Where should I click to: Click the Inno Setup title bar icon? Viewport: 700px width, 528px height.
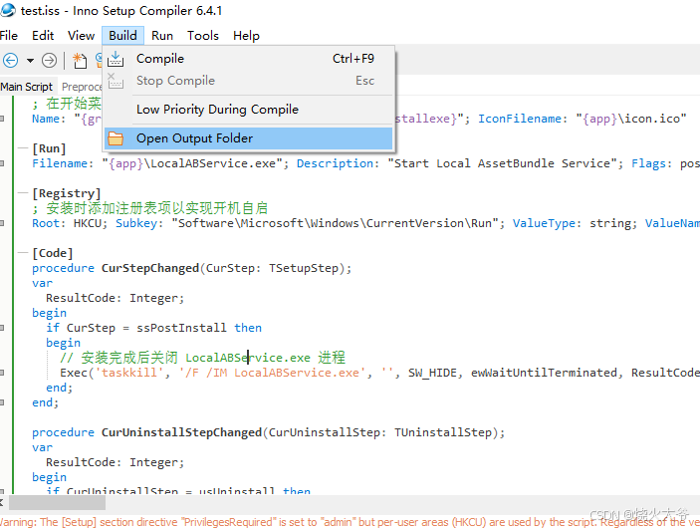click(x=8, y=10)
